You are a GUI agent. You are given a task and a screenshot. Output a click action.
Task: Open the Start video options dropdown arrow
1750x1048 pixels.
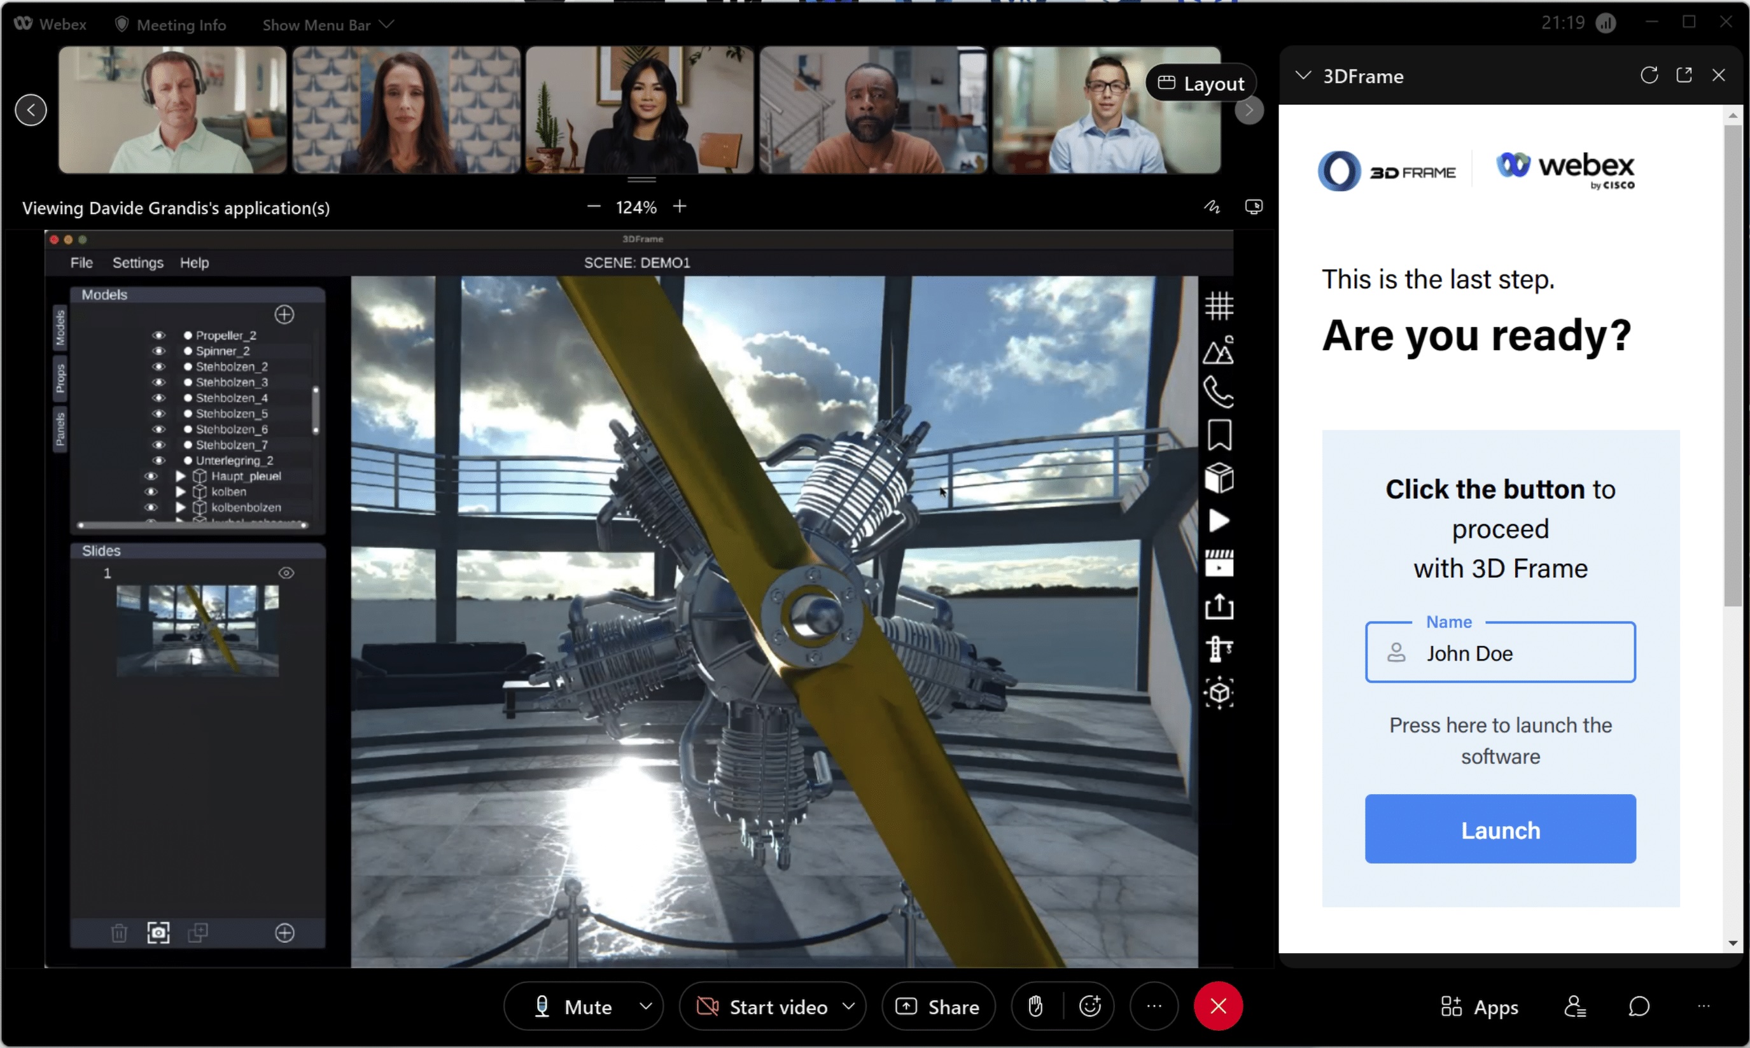click(849, 1005)
